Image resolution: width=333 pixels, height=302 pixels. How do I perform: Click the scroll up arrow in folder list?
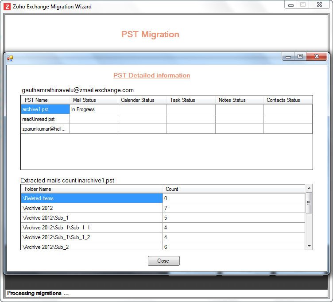(309, 188)
